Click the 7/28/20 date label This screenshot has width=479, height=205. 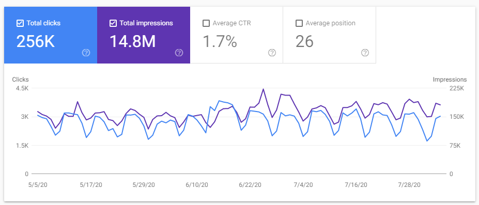(x=409, y=184)
